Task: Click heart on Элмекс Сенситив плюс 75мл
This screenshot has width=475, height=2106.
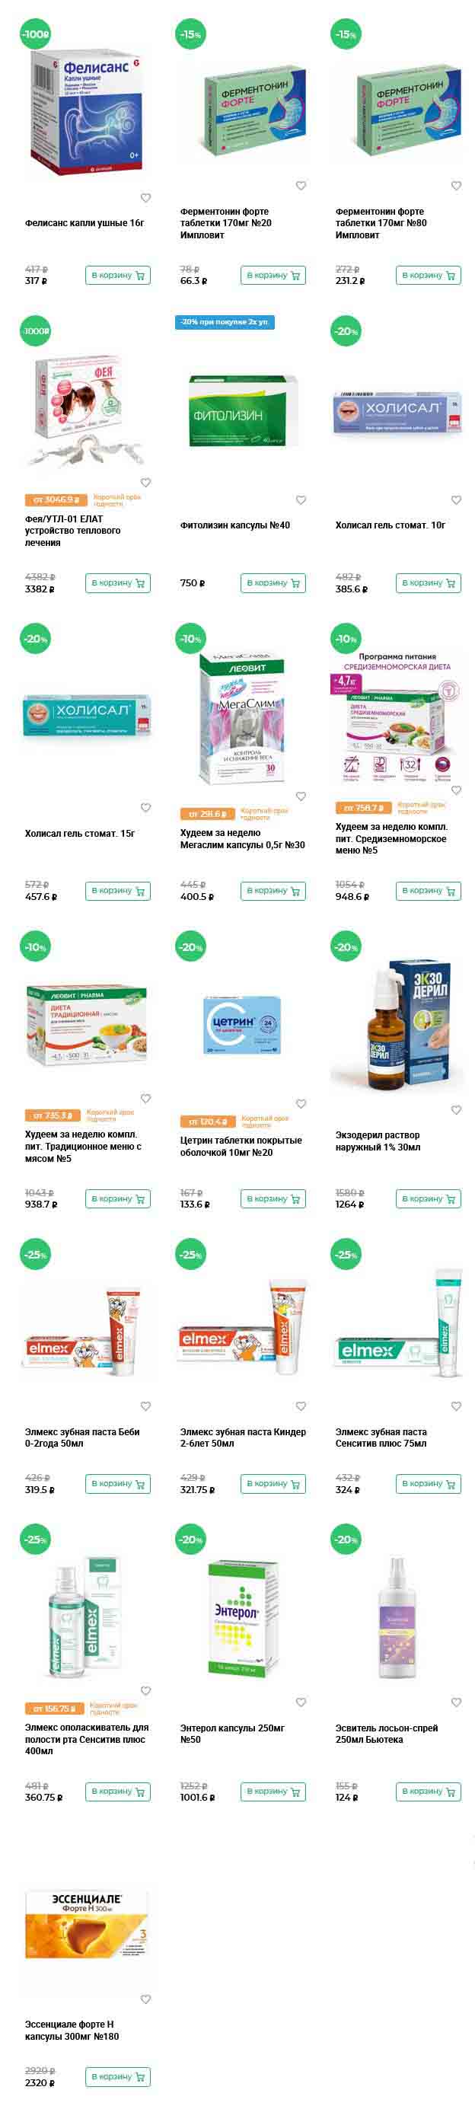Action: [x=456, y=1406]
